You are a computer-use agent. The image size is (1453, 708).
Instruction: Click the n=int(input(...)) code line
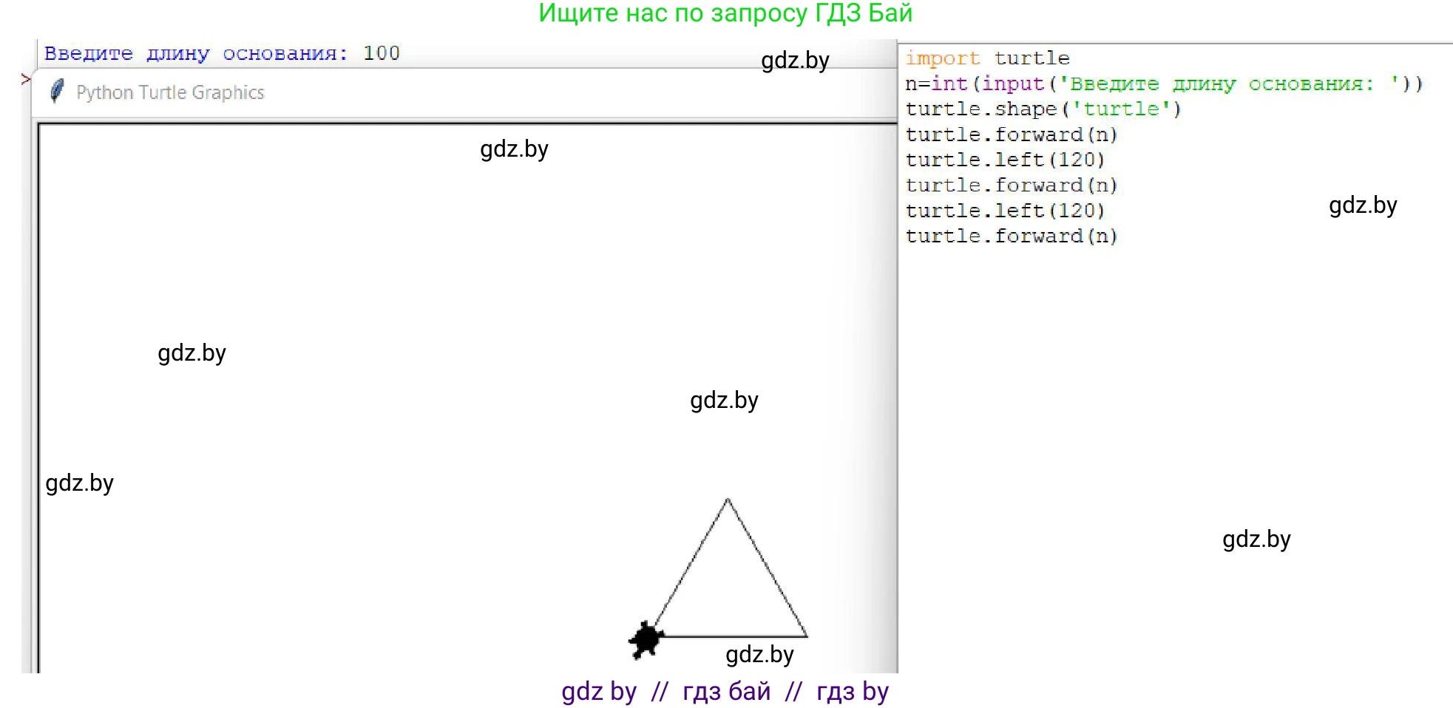[1163, 84]
